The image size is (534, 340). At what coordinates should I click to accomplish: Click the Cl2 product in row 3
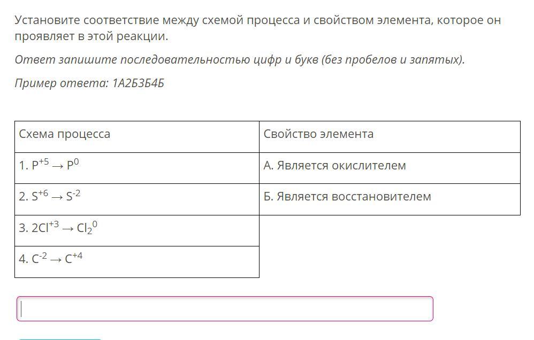87,229
